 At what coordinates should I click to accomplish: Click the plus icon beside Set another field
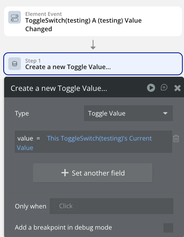tap(65, 173)
